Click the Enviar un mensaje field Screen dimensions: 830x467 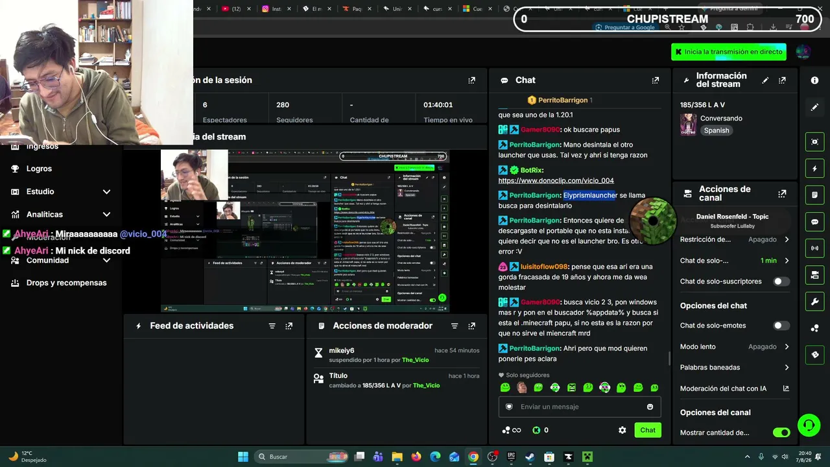tap(580, 407)
